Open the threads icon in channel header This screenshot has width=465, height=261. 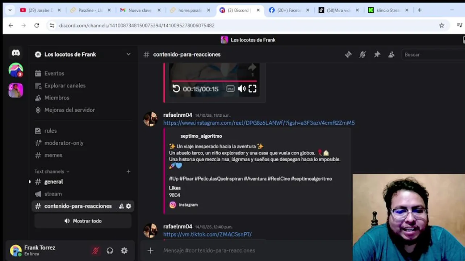348,54
